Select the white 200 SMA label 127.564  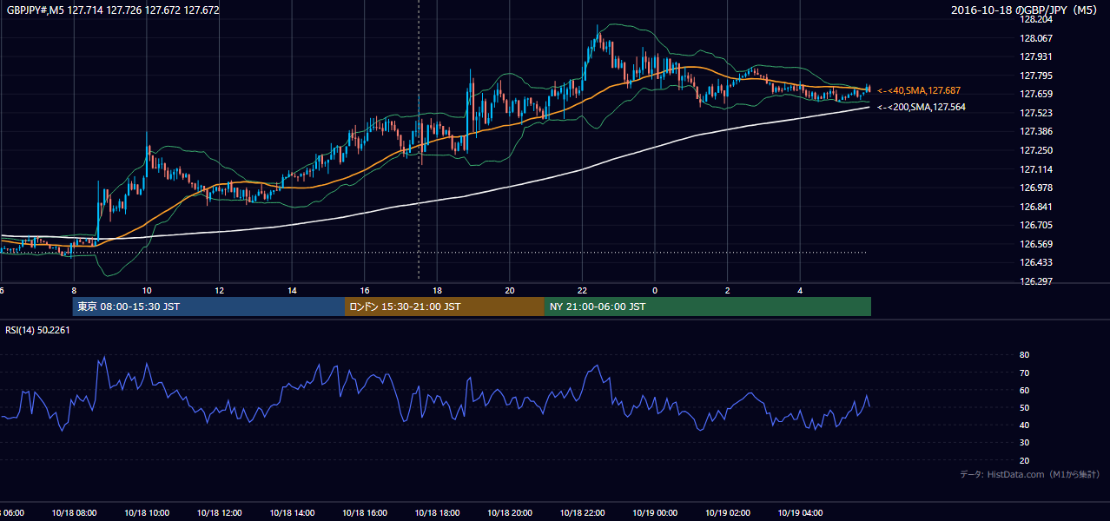tap(921, 107)
